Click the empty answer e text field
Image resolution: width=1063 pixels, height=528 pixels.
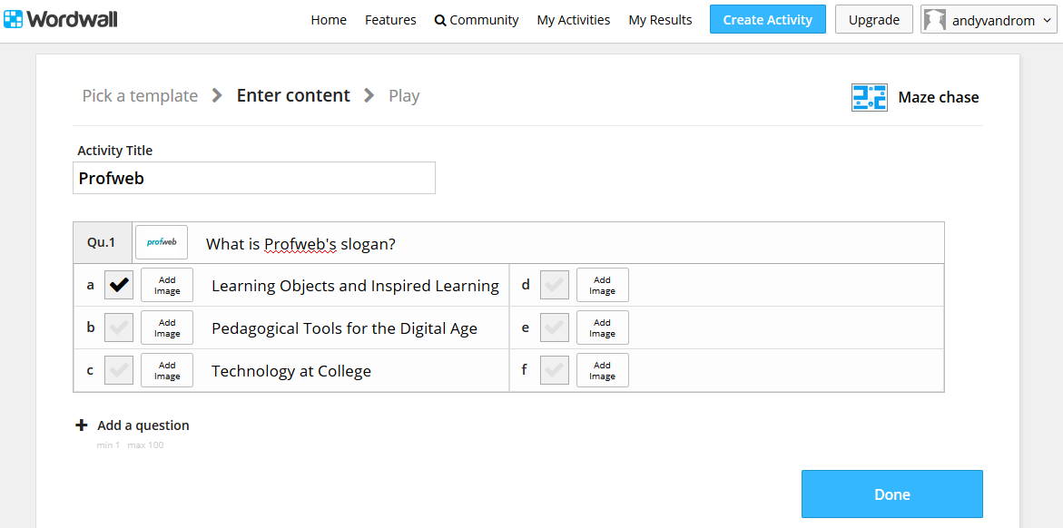click(786, 328)
